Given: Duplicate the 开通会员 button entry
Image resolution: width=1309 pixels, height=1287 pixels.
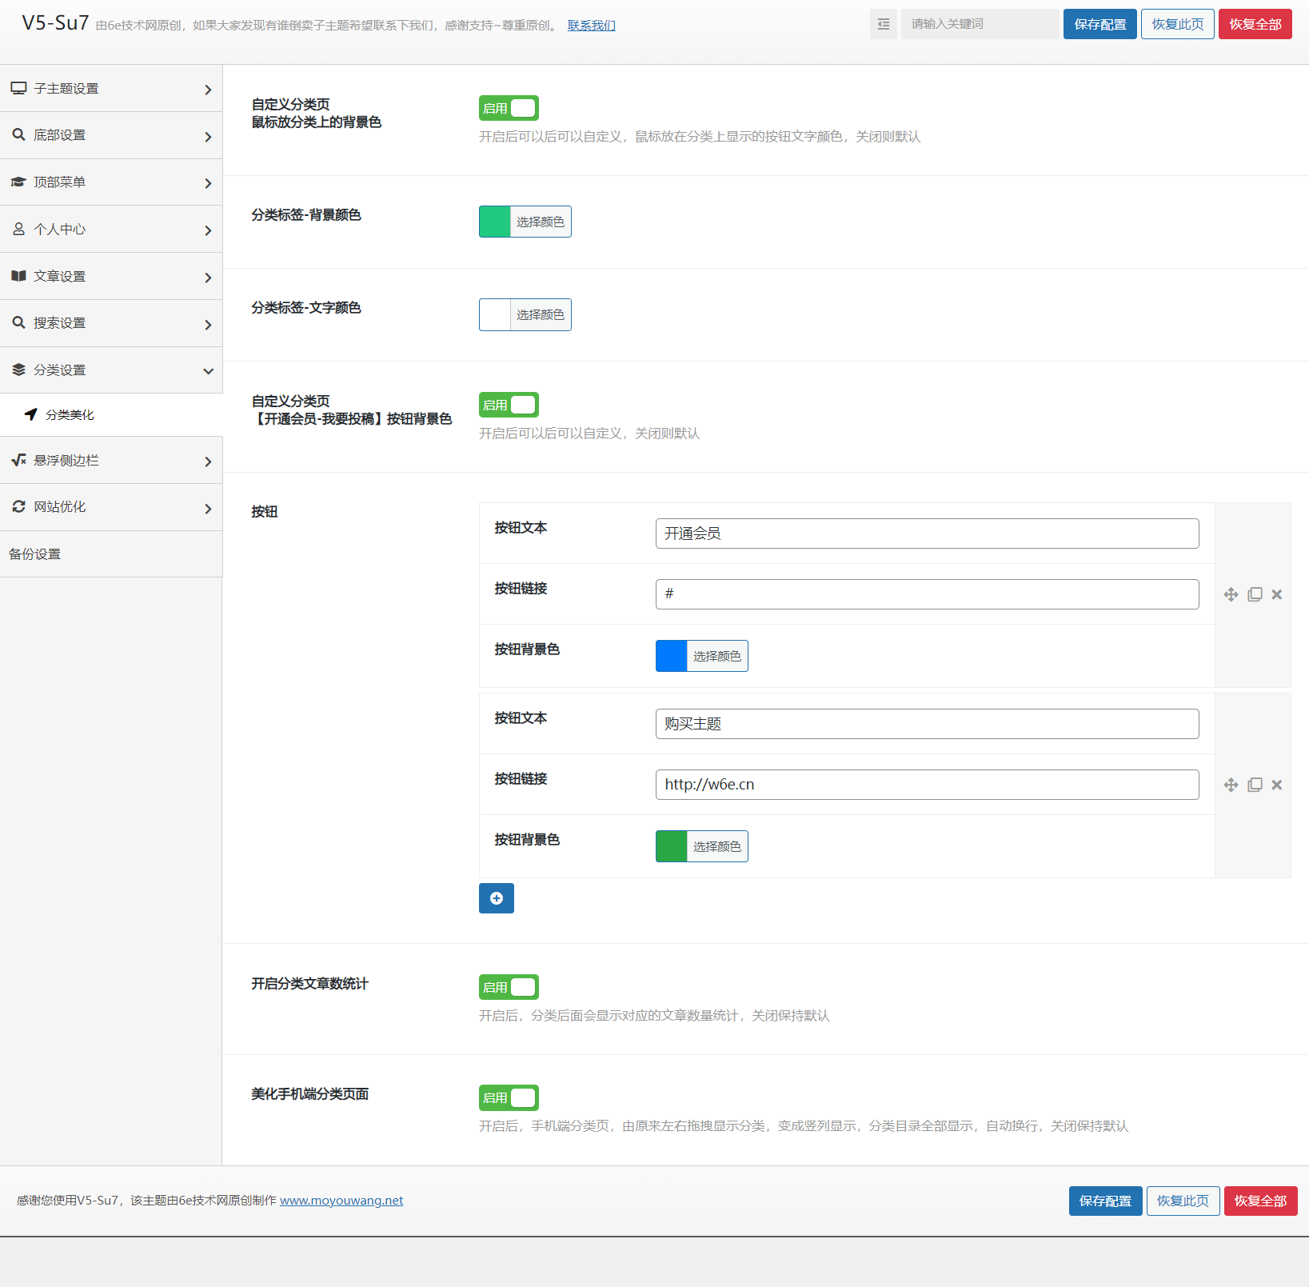Looking at the screenshot, I should (1255, 594).
